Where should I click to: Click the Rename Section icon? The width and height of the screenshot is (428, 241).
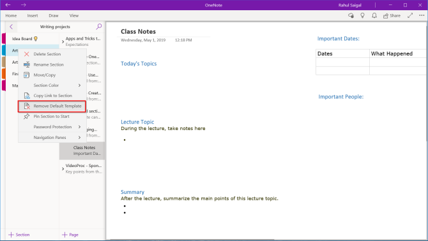(x=26, y=64)
